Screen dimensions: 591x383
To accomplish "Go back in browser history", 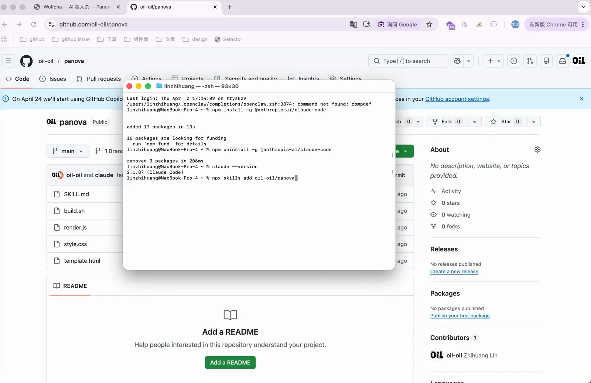I will 5,24.
